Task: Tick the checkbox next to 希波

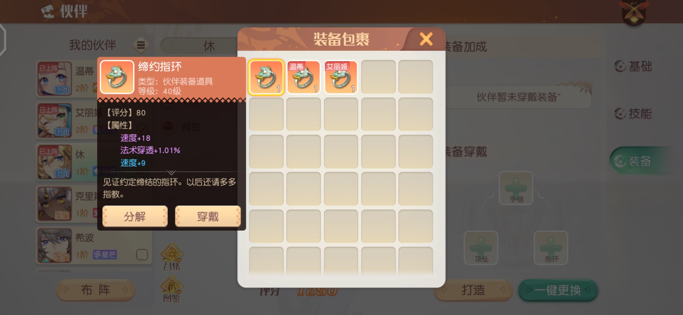Action: [x=142, y=255]
